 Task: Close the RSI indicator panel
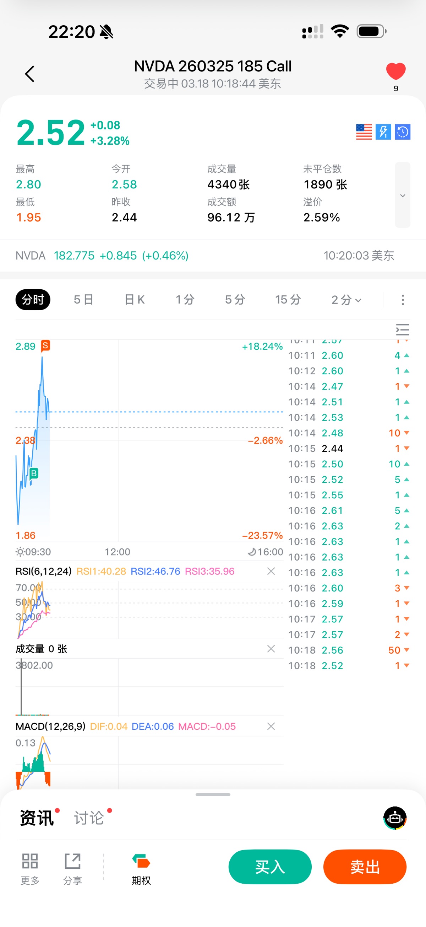[x=271, y=571]
